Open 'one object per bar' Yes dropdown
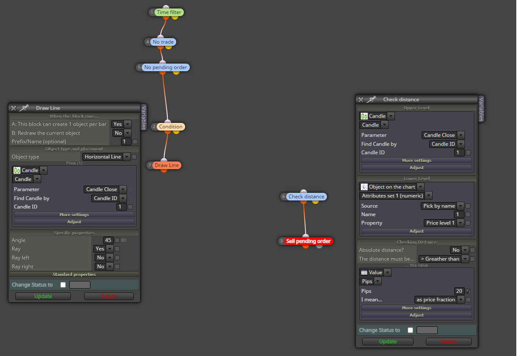The height and width of the screenshot is (356, 518). 121,124
